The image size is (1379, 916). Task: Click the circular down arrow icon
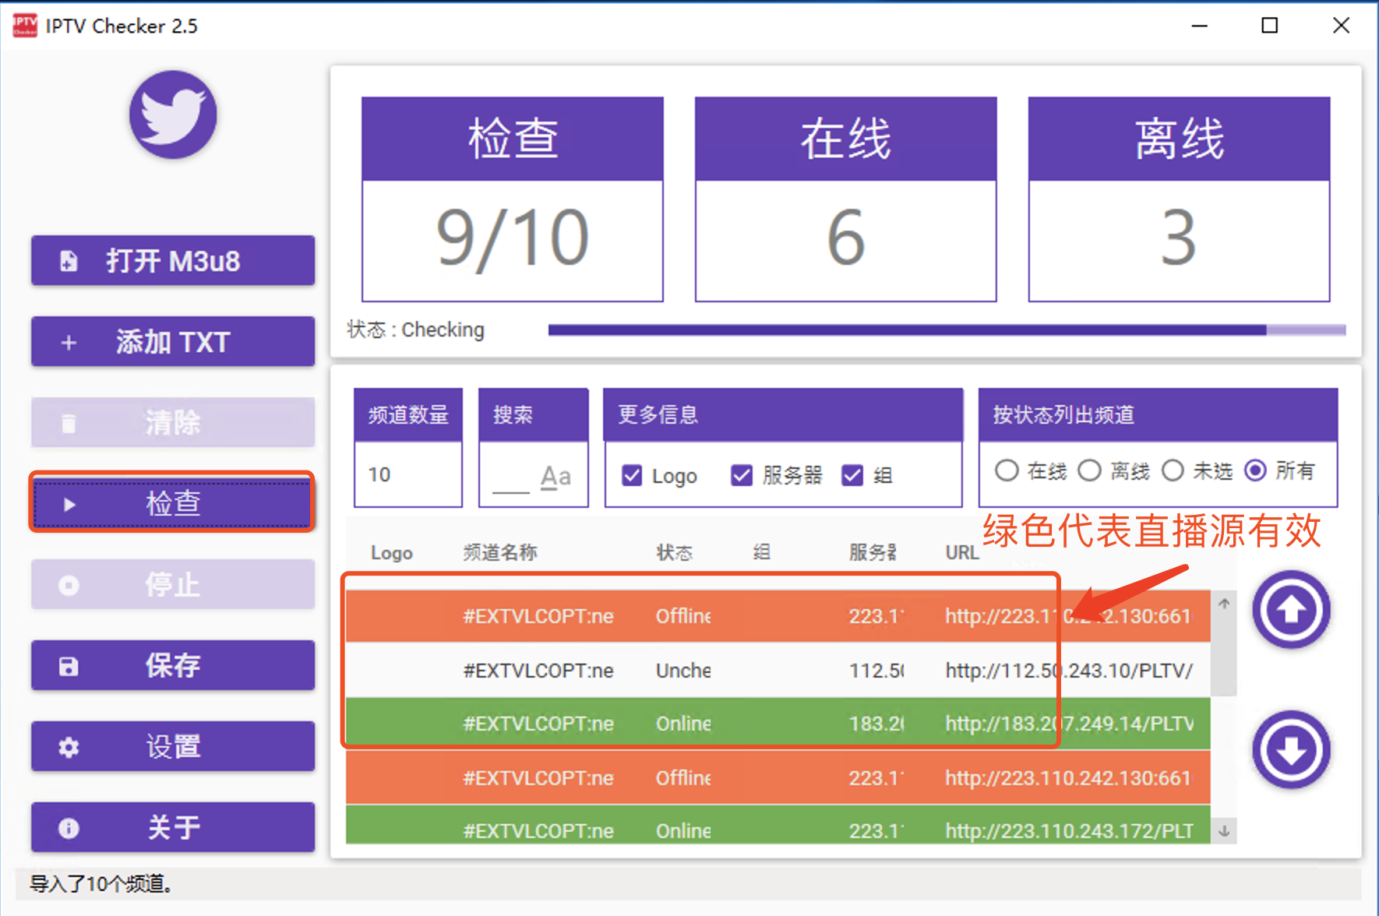(x=1290, y=750)
